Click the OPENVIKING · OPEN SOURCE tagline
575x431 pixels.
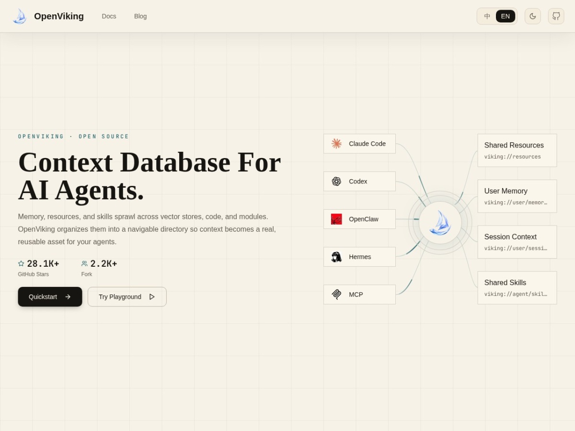(73, 136)
